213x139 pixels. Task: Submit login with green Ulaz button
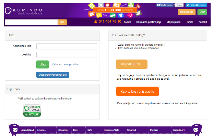(43, 64)
